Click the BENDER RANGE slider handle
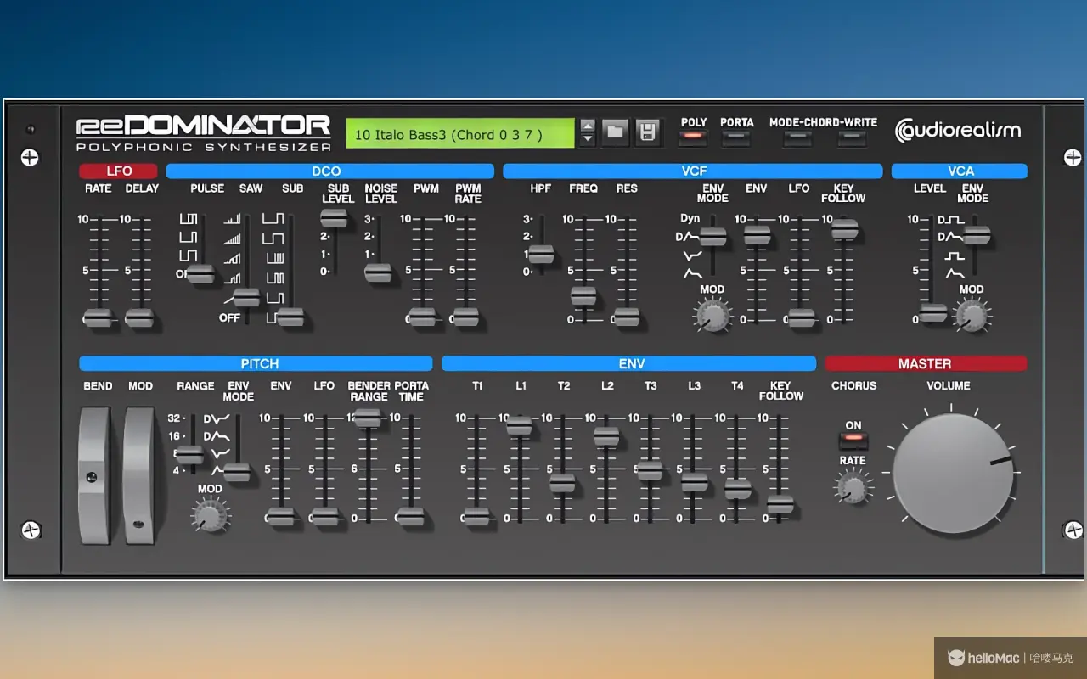 coord(368,418)
